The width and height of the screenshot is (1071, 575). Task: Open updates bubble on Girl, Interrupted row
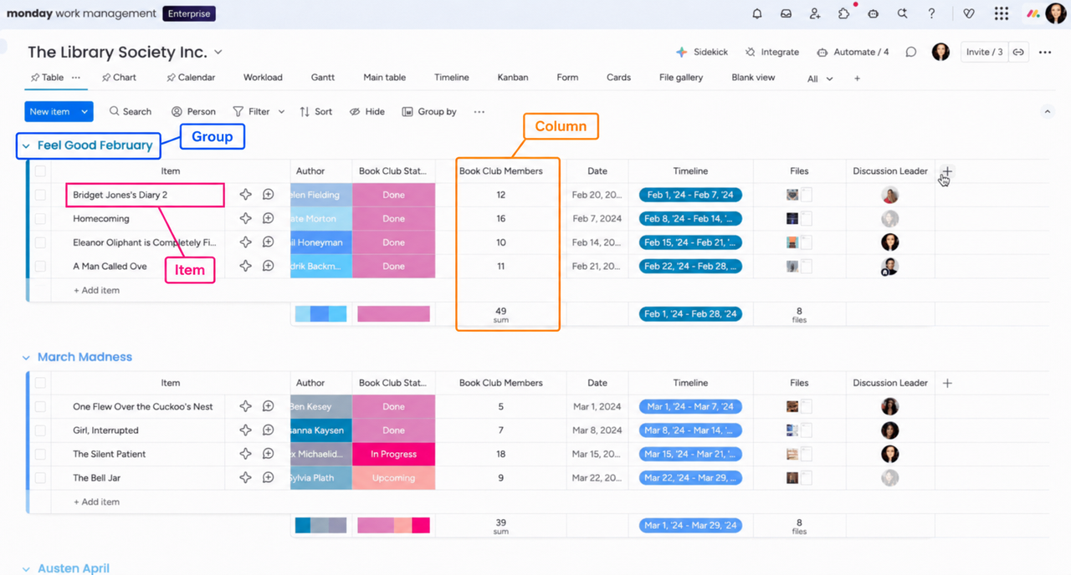click(269, 430)
